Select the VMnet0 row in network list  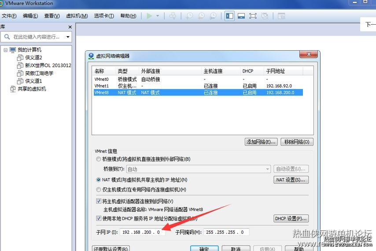(198, 79)
